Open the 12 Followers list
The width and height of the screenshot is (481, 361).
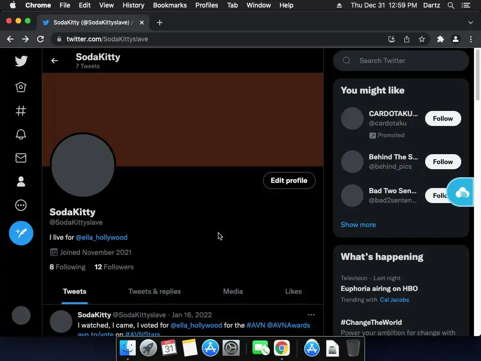coord(114,267)
